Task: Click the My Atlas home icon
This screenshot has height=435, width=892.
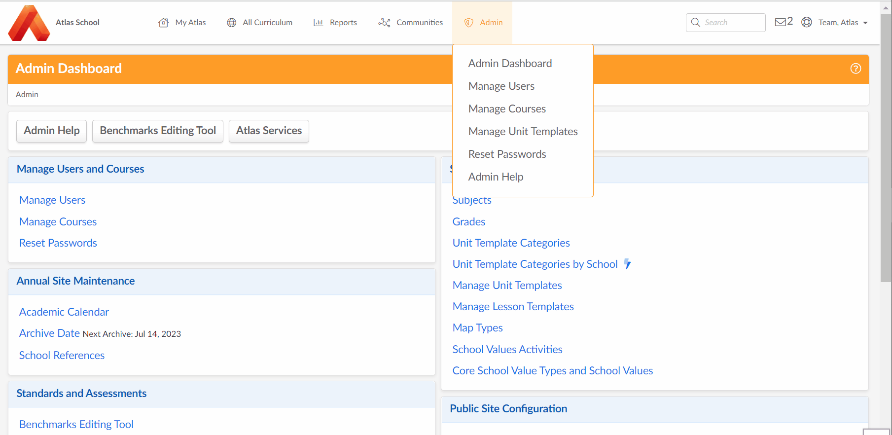Action: (163, 23)
